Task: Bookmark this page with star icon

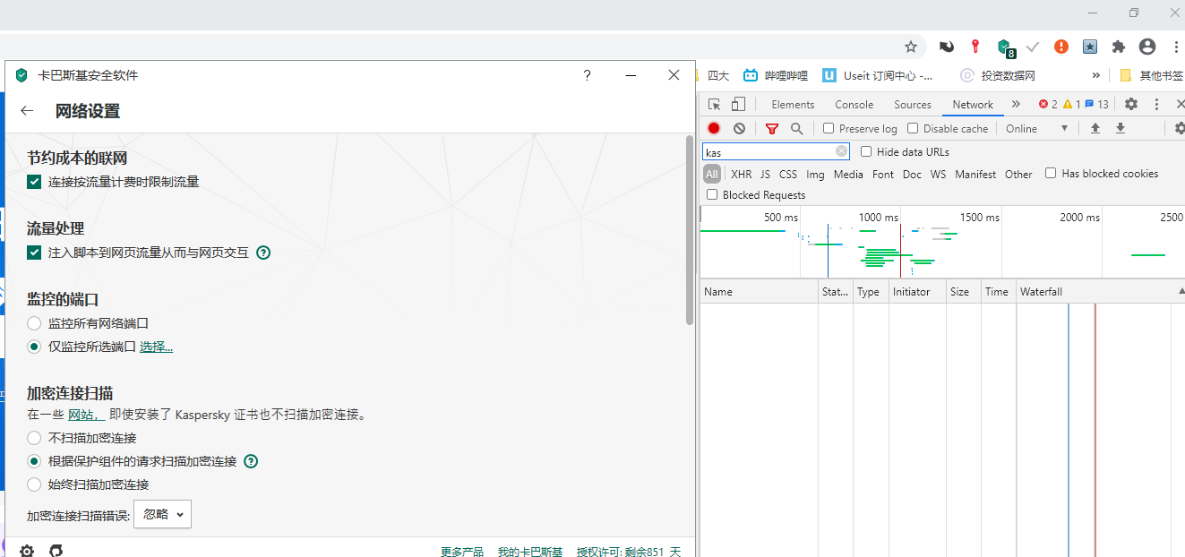Action: pyautogui.click(x=911, y=47)
